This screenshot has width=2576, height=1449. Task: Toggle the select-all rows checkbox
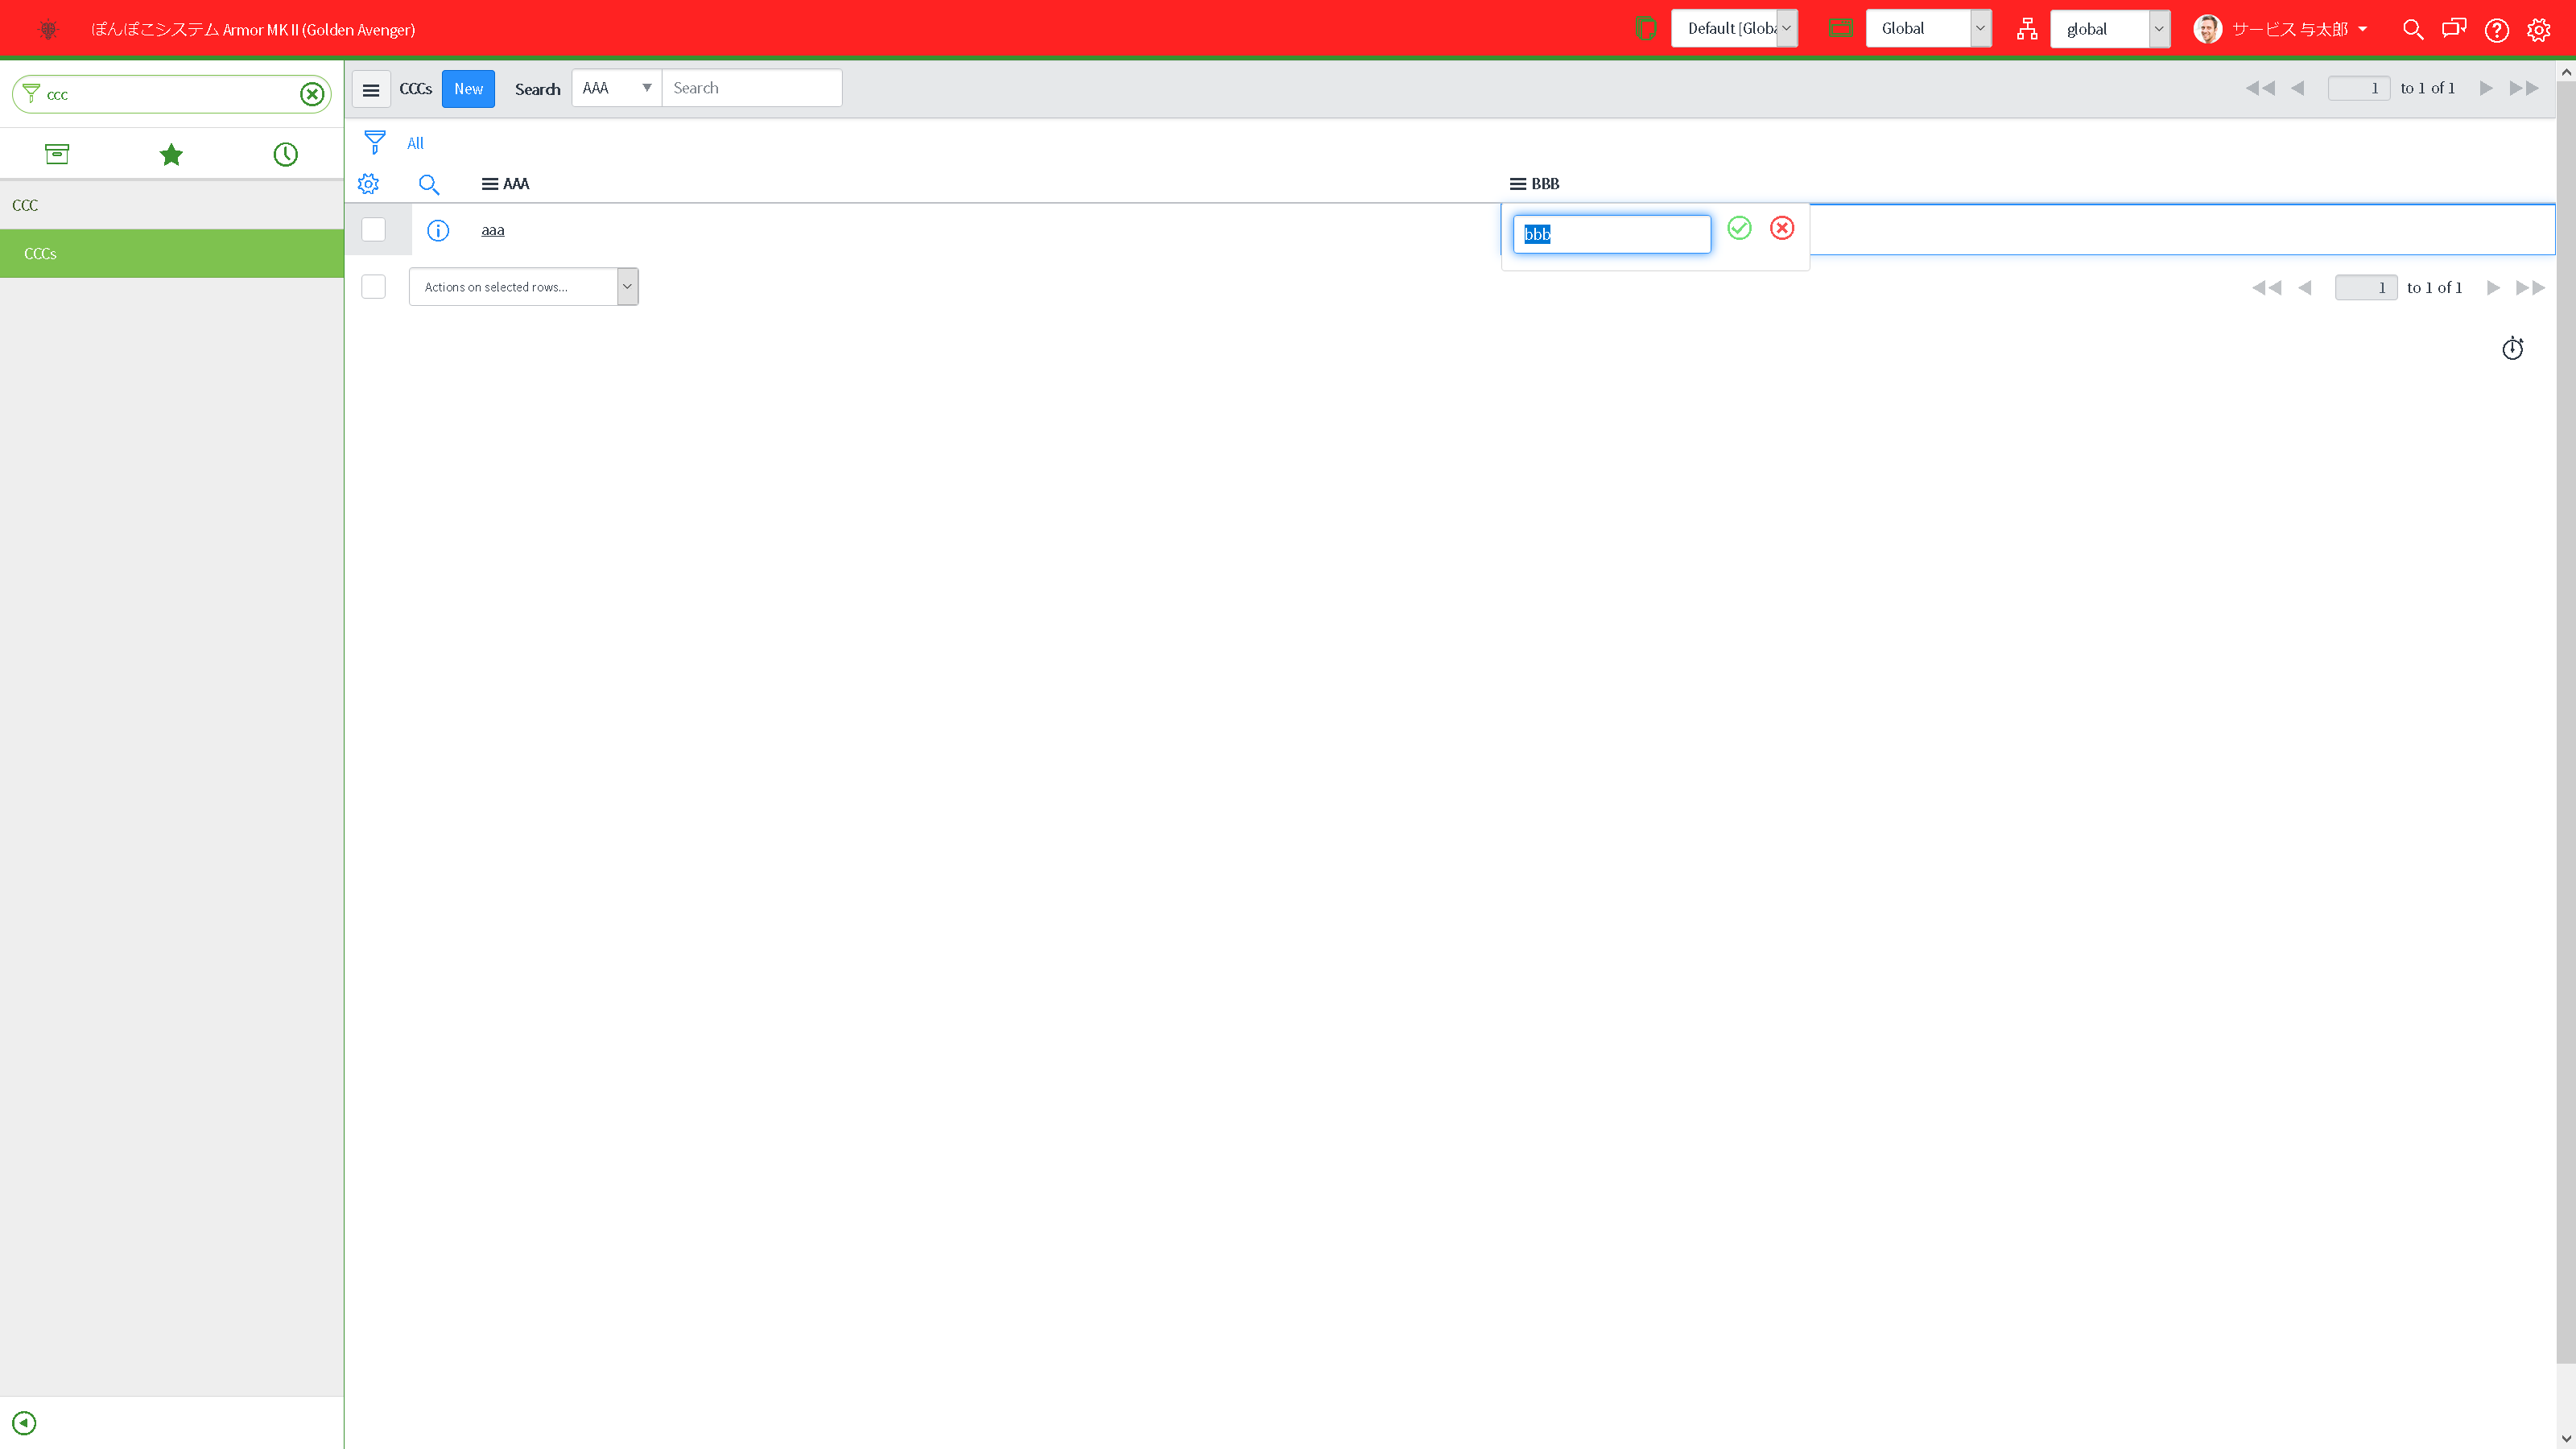[x=373, y=287]
